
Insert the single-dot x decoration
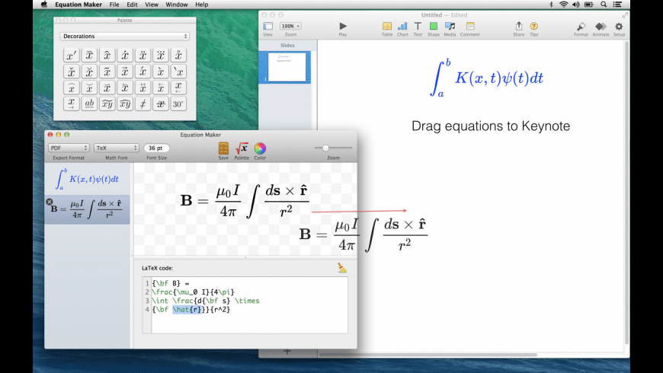pos(125,56)
